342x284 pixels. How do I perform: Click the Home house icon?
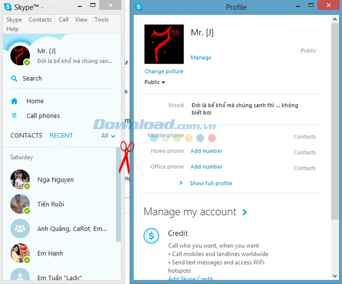[14, 101]
